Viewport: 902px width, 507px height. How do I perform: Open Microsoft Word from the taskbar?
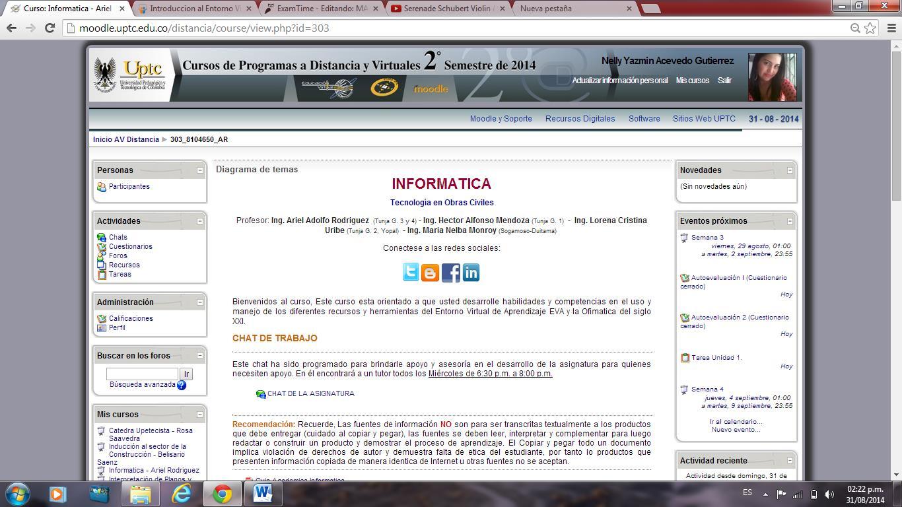263,494
